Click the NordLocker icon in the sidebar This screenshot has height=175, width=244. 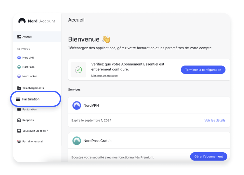pyautogui.click(x=19, y=76)
